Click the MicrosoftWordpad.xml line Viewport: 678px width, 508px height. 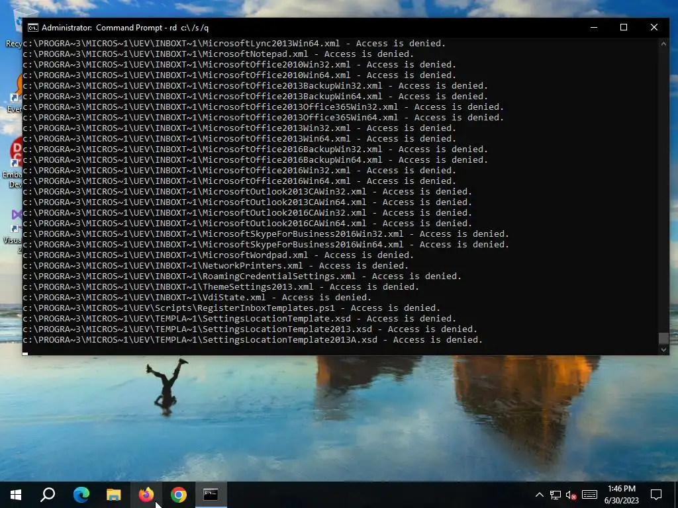(x=218, y=255)
